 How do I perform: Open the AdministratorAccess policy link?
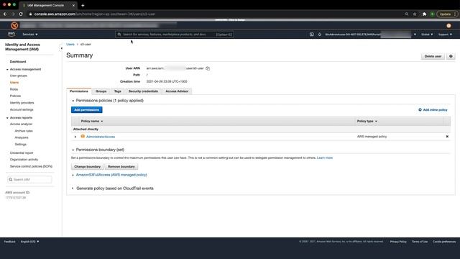coord(101,137)
